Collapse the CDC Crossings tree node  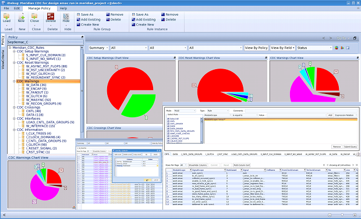pyautogui.click(x=15, y=107)
